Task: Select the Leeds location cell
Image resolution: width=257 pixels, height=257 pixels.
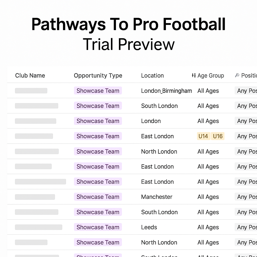Action: click(149, 227)
